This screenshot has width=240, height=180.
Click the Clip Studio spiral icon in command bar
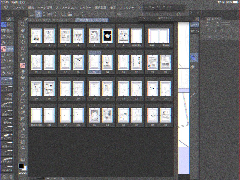(x=50, y=14)
